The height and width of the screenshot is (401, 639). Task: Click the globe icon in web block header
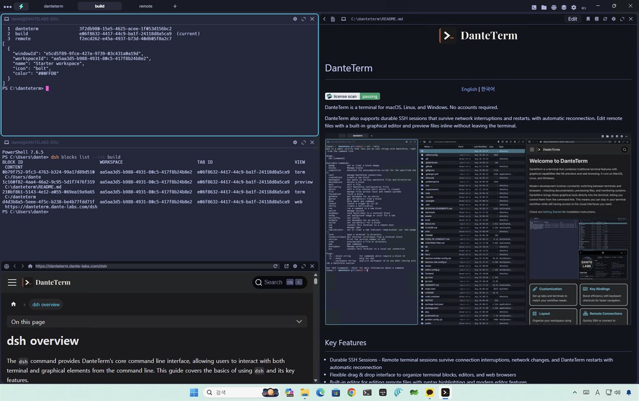[x=7, y=266]
